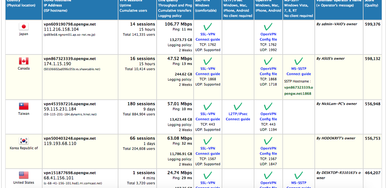
Task: Click the 47.52 Mbps throughput value
Action: 180,59
